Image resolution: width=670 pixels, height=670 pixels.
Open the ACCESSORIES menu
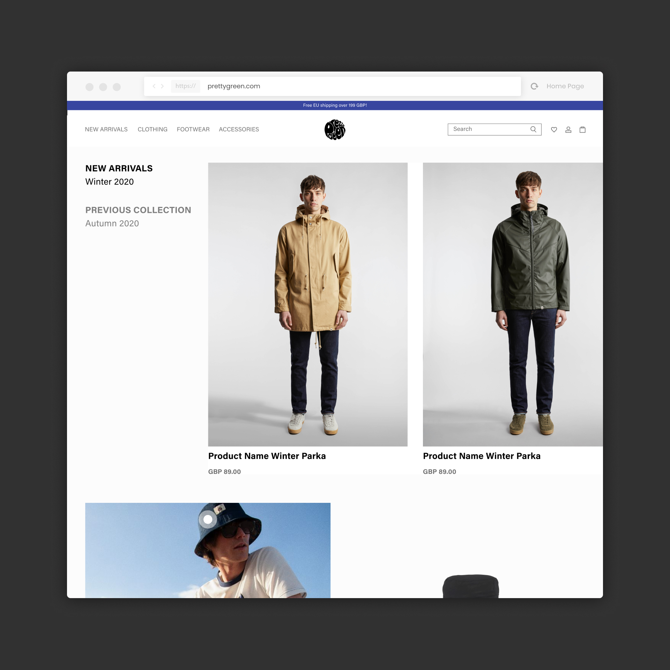click(239, 129)
